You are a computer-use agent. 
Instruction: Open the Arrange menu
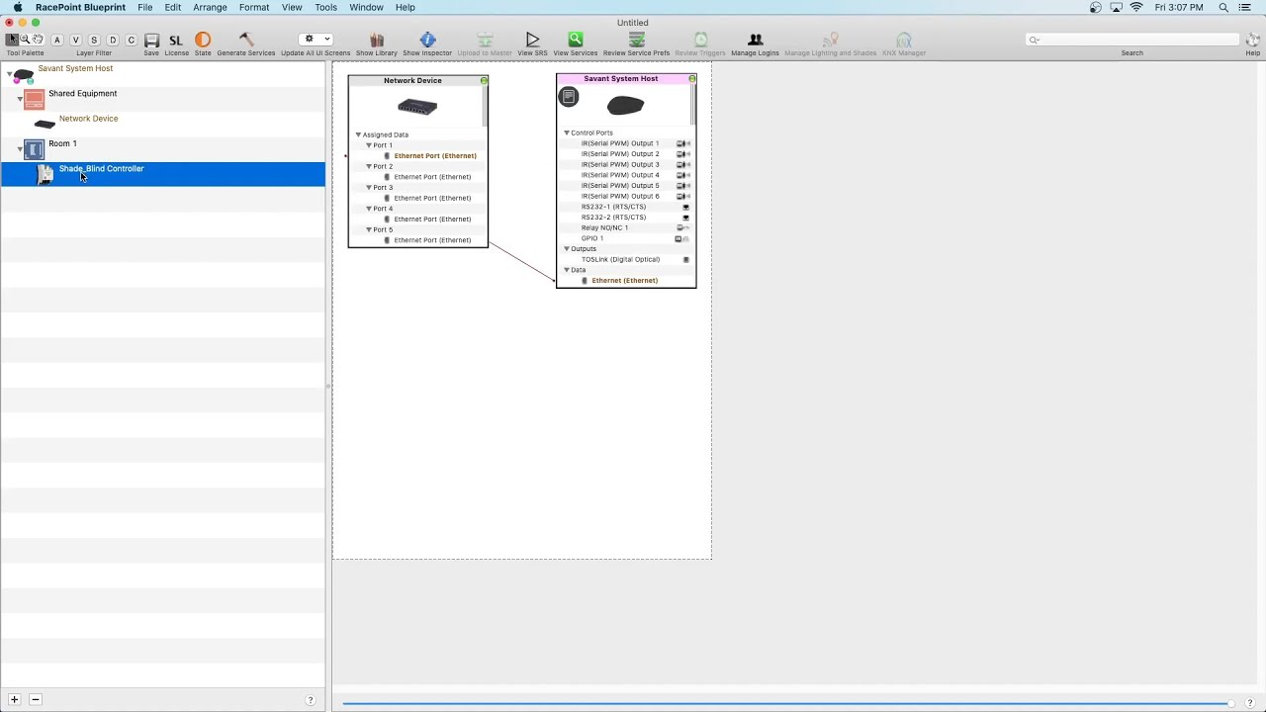[210, 7]
